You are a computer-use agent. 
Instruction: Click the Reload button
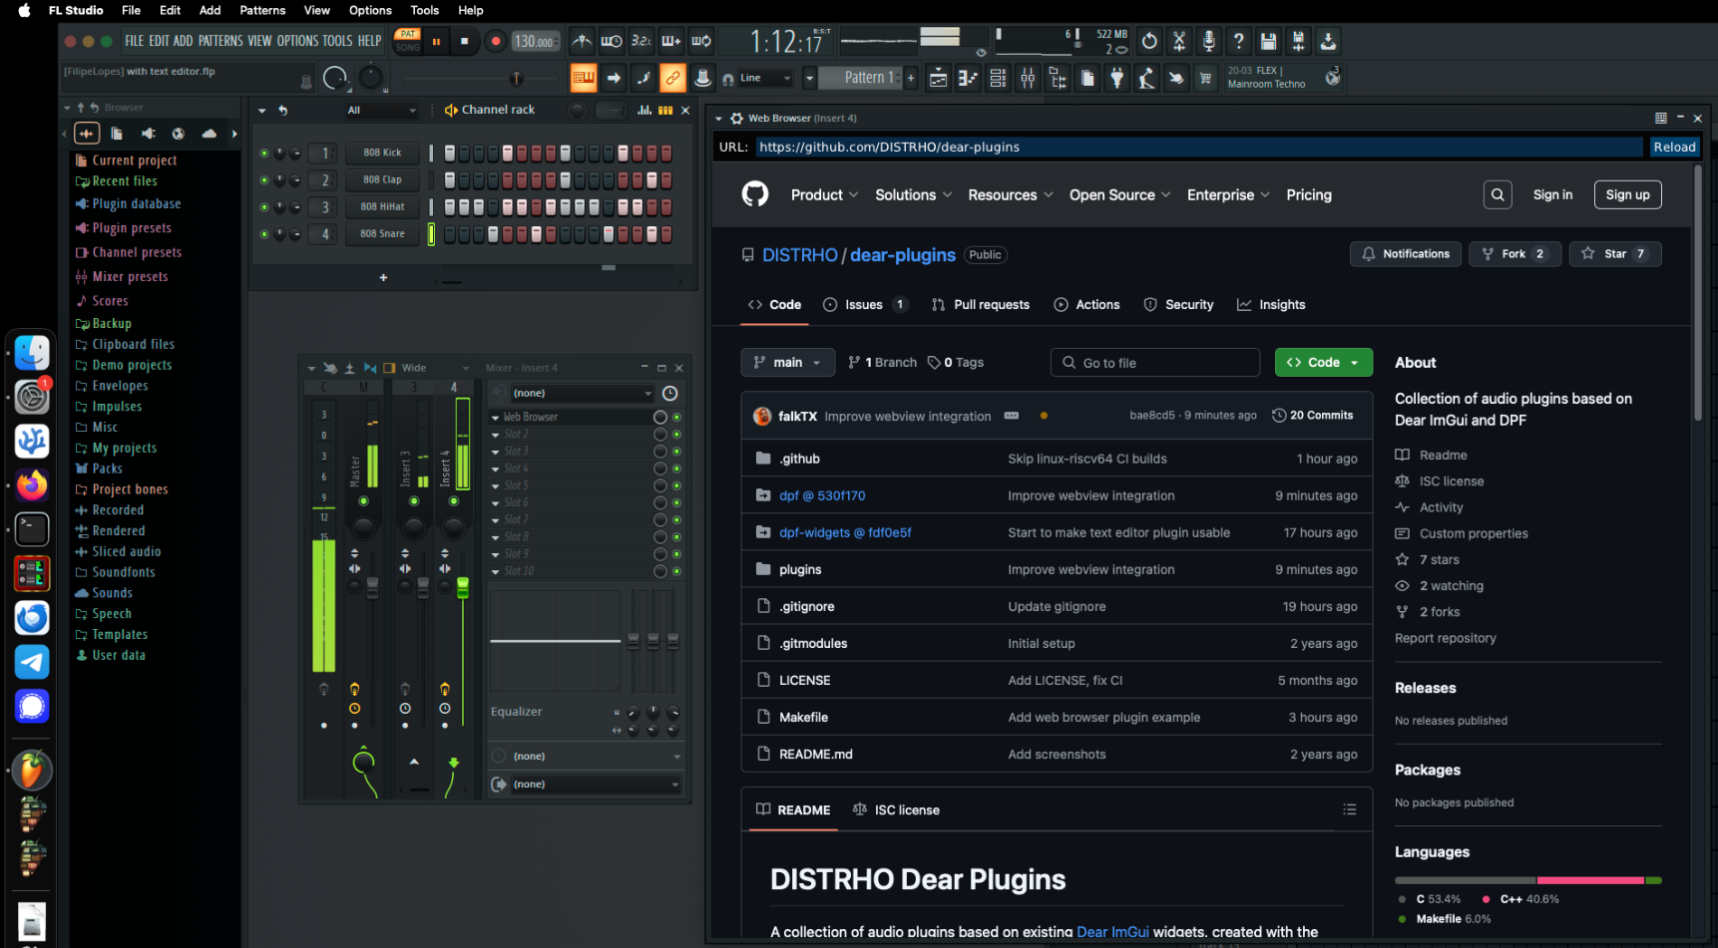pos(1674,147)
